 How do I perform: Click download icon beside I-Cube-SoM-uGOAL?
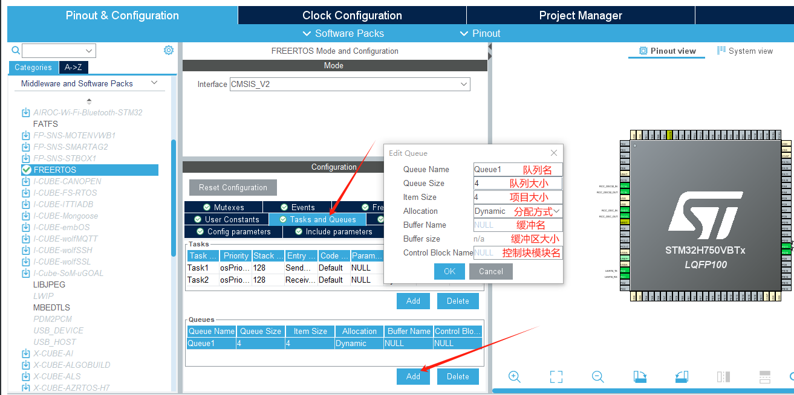(26, 273)
